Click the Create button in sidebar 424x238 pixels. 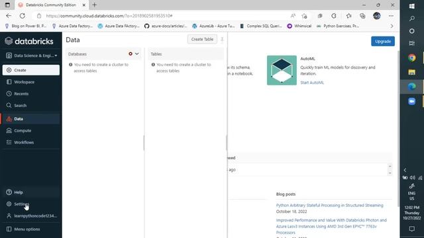(x=31, y=70)
